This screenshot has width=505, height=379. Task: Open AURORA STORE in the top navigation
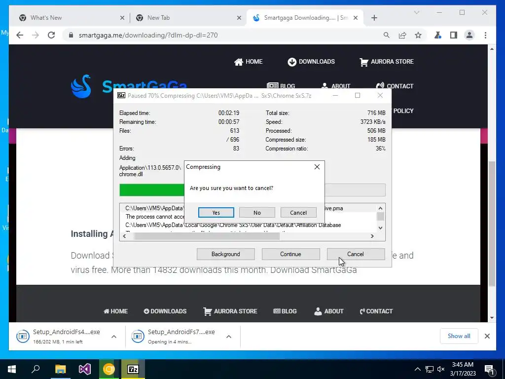coord(387,62)
